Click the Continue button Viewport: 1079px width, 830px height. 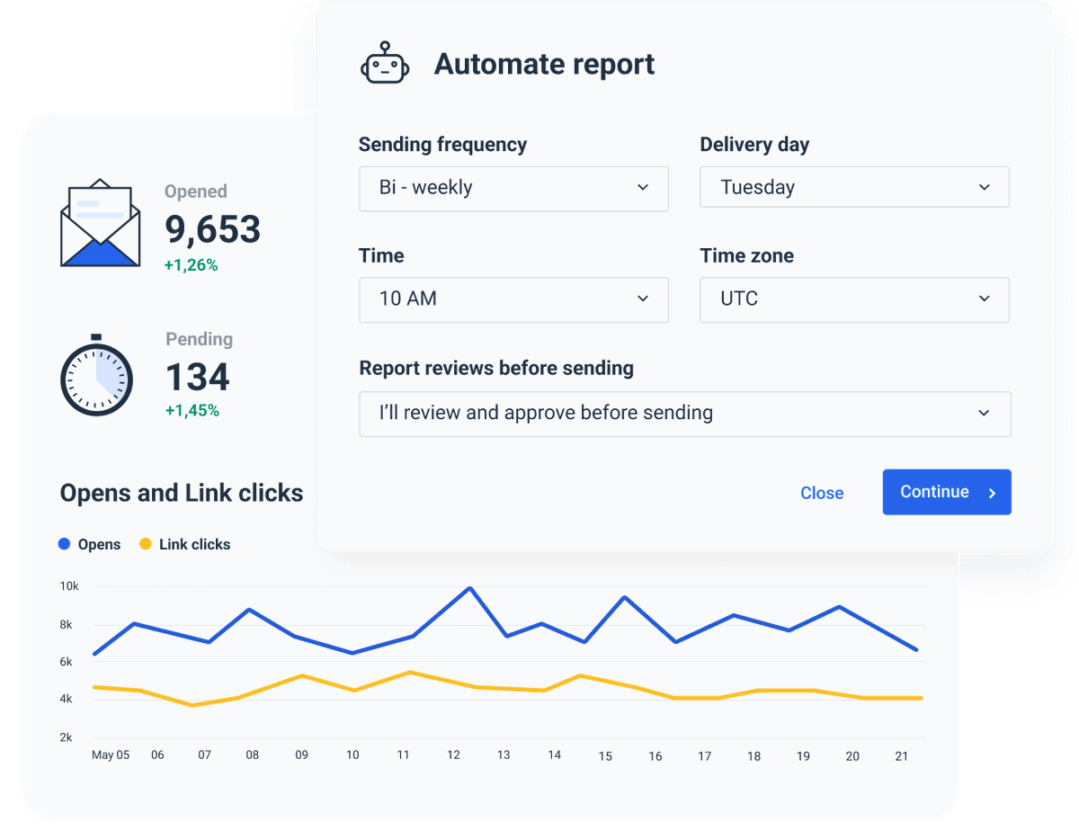947,492
